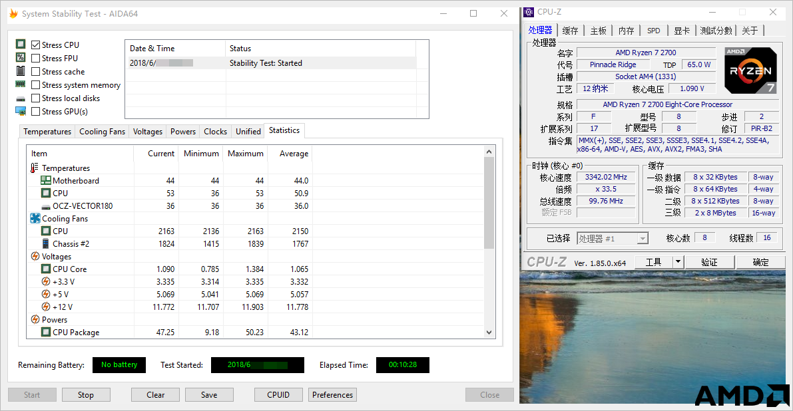Click the monitor icon beside Stress GPU(s)

tap(20, 111)
